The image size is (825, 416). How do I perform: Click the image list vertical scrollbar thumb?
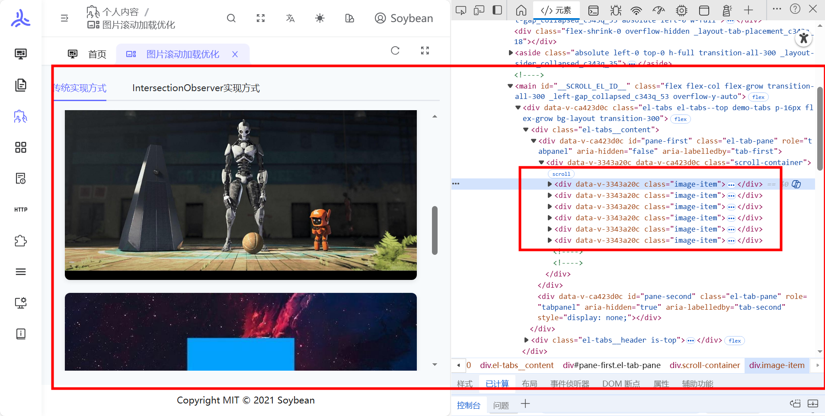click(x=435, y=230)
